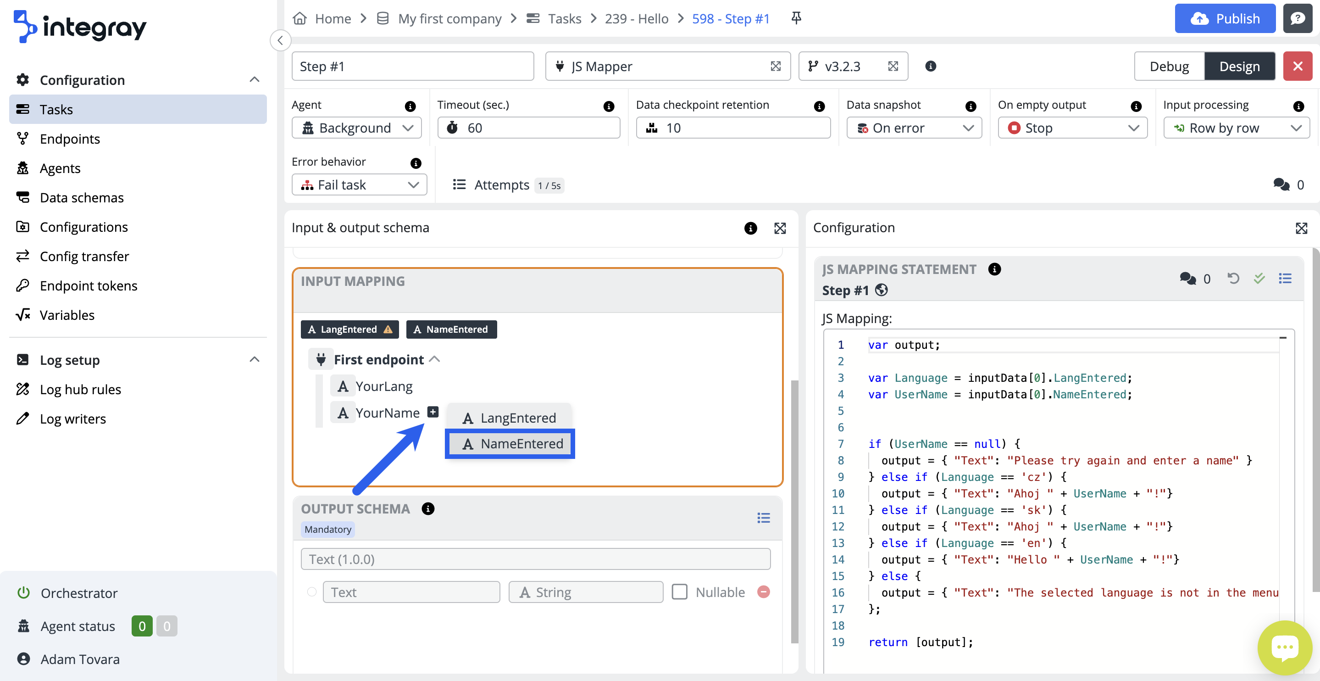
Task: Open the Error behavior Fail task dropdown
Action: (x=359, y=184)
